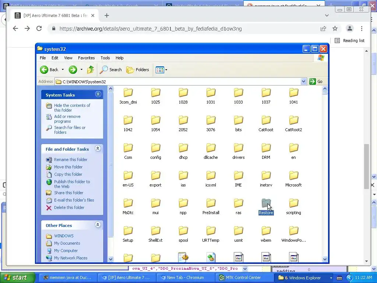The height and width of the screenshot is (283, 377).
Task: Click the Explorer address path field
Action: click(178, 81)
